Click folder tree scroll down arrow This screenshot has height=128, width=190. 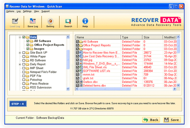[x=68, y=89]
